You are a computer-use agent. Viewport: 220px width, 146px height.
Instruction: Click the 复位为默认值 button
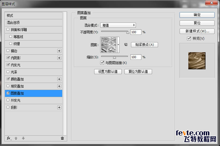138,72
